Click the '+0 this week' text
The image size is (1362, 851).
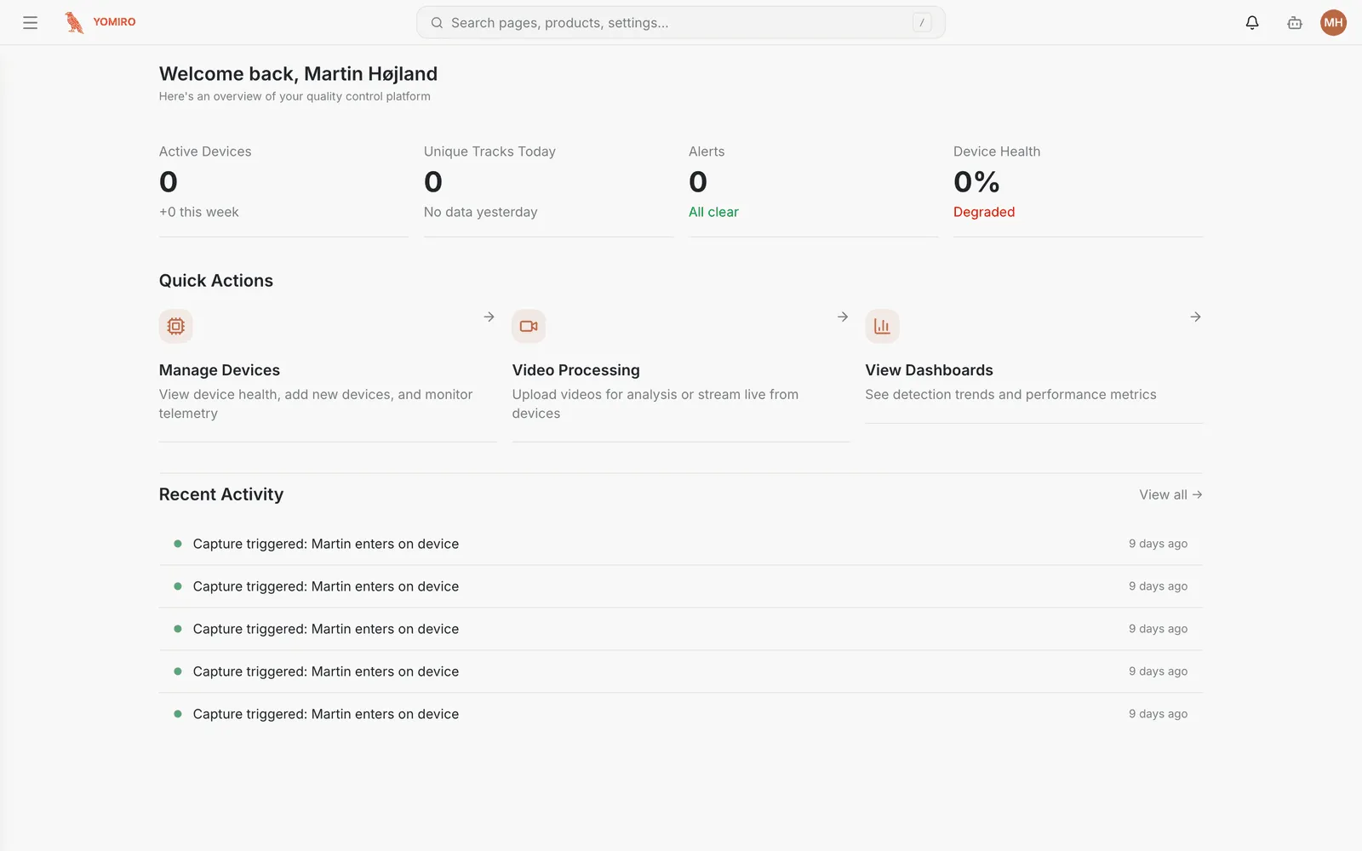click(199, 212)
